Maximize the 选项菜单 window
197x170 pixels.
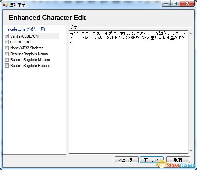tap(175, 4)
